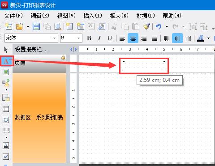Select the pointer arrow tool

pyautogui.click(x=6, y=50)
